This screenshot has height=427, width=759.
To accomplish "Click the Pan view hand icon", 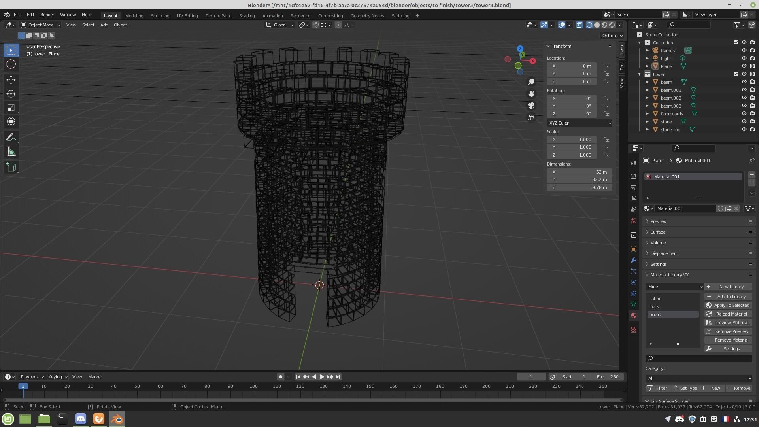I will 531,94.
